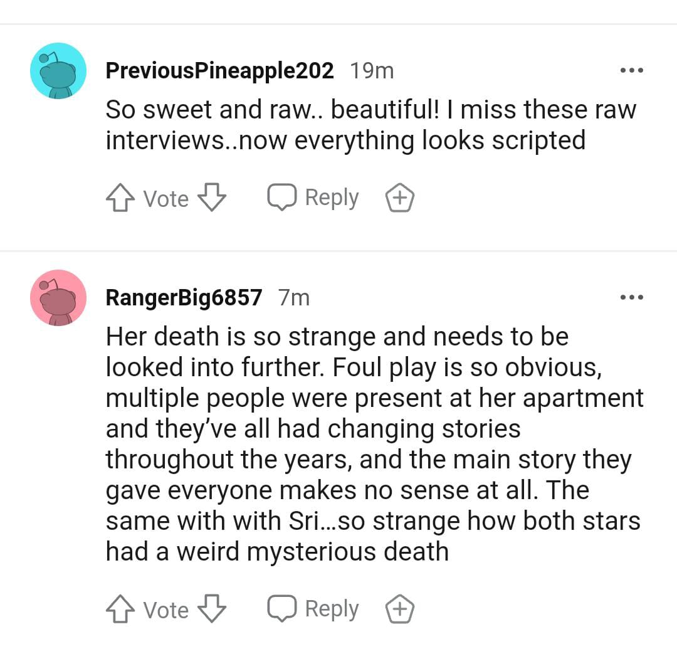
Task: Open more options for RangerBig6857's comment
Action: pos(631,297)
